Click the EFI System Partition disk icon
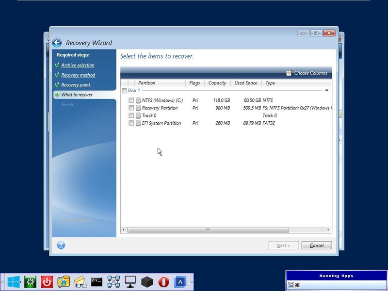This screenshot has height=291, width=388. (138, 123)
